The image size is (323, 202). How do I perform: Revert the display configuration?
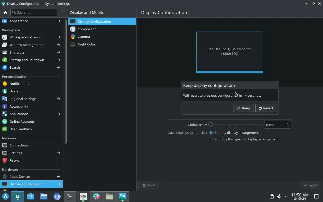point(266,108)
